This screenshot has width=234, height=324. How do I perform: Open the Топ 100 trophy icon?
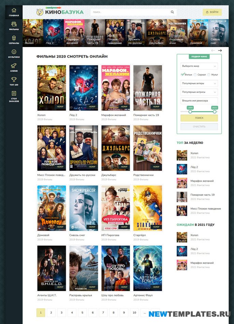14,79
